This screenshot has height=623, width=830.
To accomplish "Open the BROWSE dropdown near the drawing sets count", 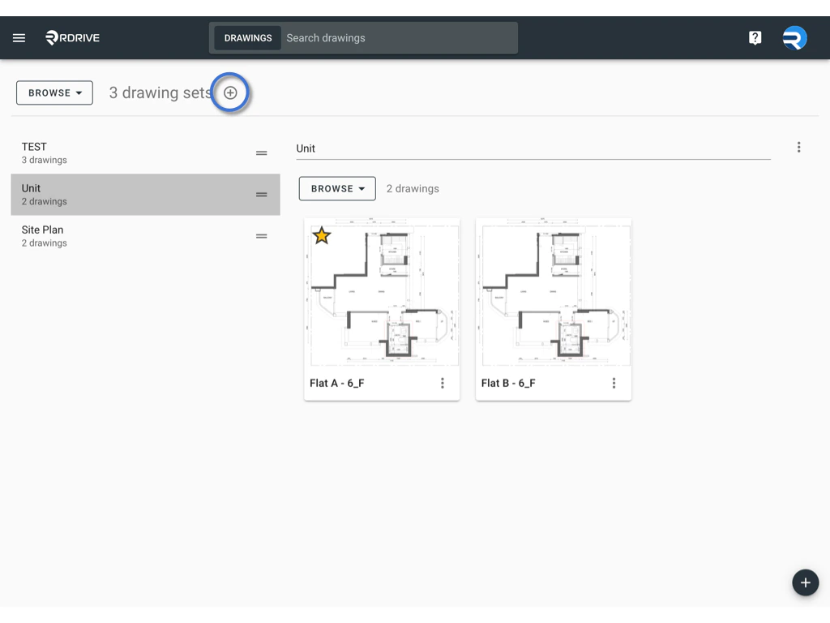I will point(53,92).
